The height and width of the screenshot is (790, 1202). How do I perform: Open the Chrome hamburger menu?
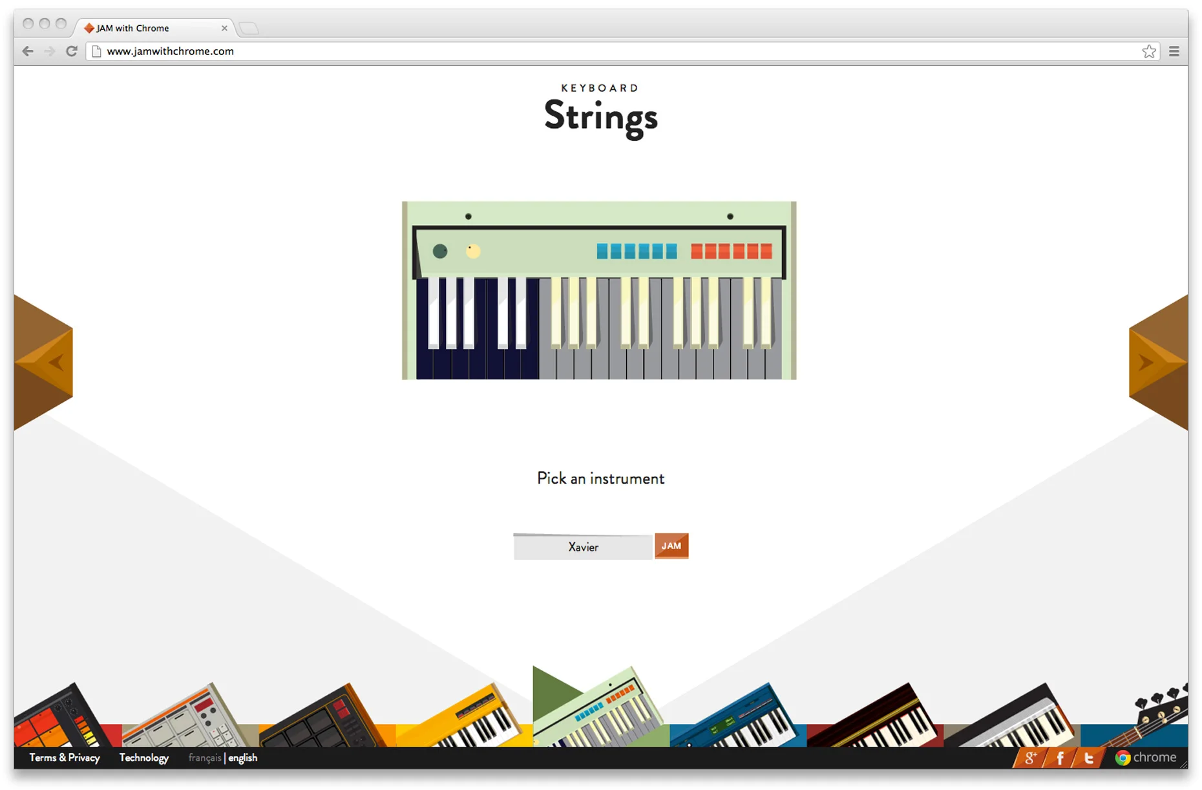(x=1174, y=51)
